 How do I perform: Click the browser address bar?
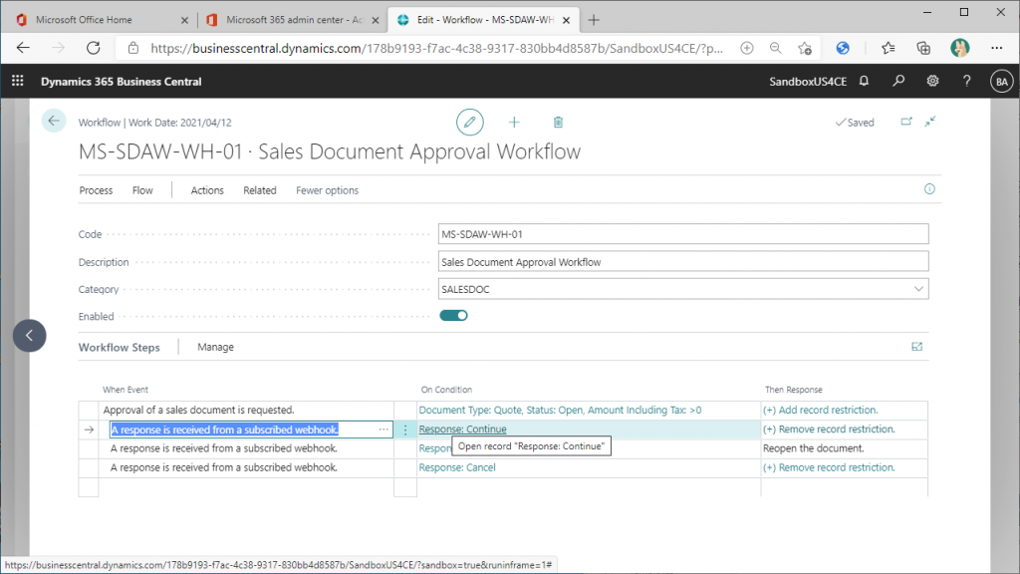click(x=436, y=48)
